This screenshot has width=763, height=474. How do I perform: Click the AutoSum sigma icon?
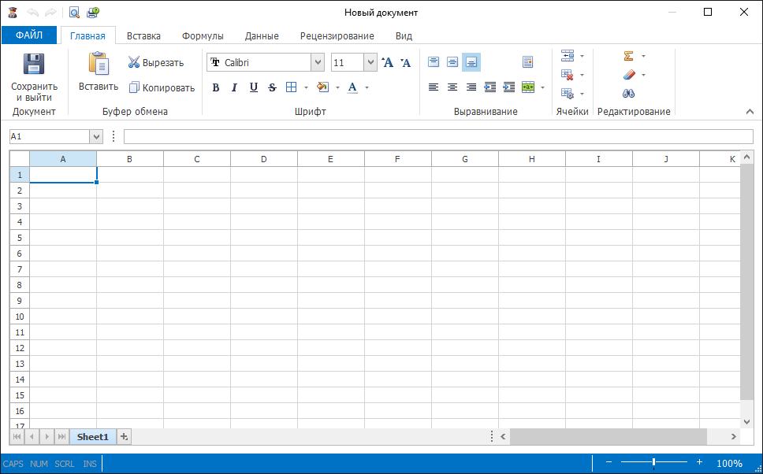[628, 56]
